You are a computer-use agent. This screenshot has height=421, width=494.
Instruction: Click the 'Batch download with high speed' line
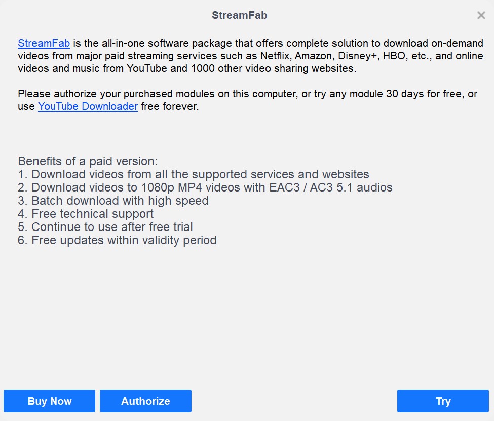tap(113, 201)
